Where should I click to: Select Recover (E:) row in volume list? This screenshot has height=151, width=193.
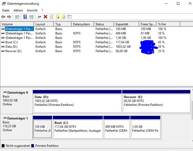[14, 51]
